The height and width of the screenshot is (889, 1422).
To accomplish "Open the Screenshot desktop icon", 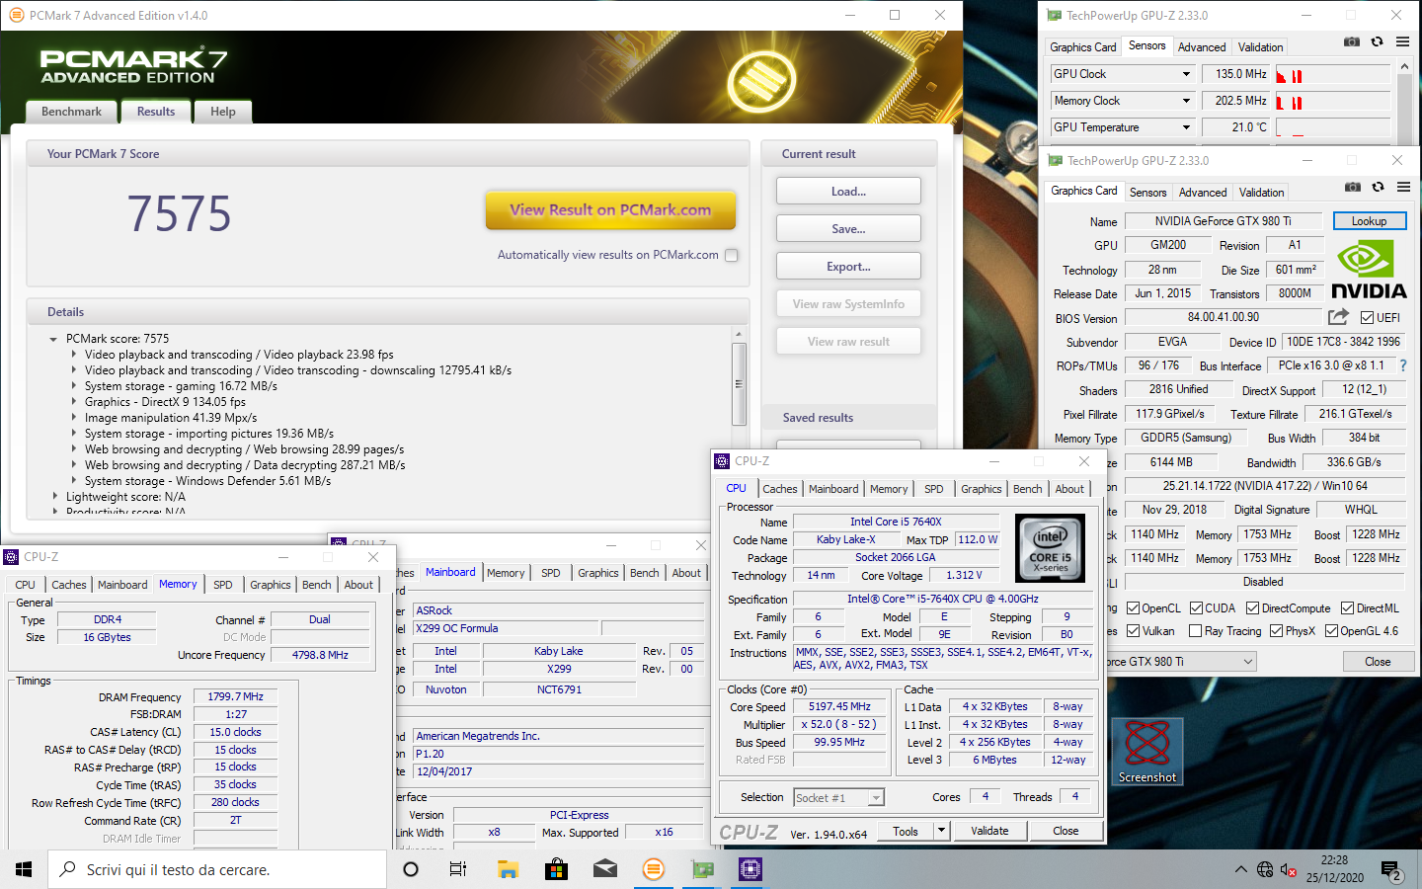I will (1147, 752).
